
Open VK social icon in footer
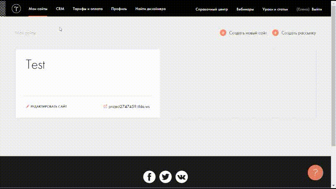coord(181,177)
